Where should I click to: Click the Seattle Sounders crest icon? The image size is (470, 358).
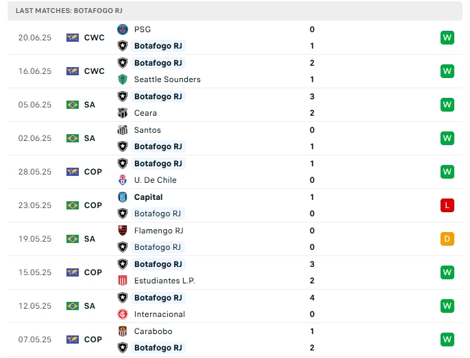coord(123,79)
